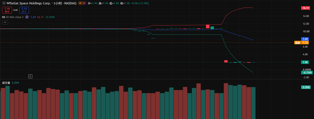Click the blue 7.69 basis price label
Screen dimensions: 314x119
(305, 39)
